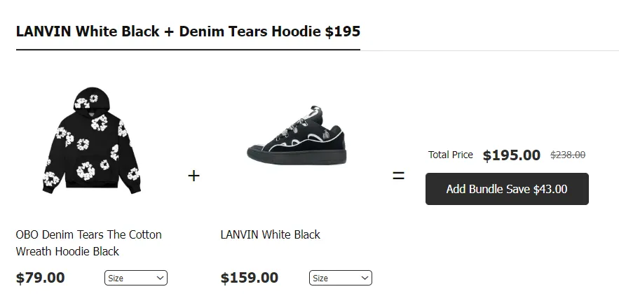
Task: Open the LANVIN White Black product link
Action: click(270, 234)
